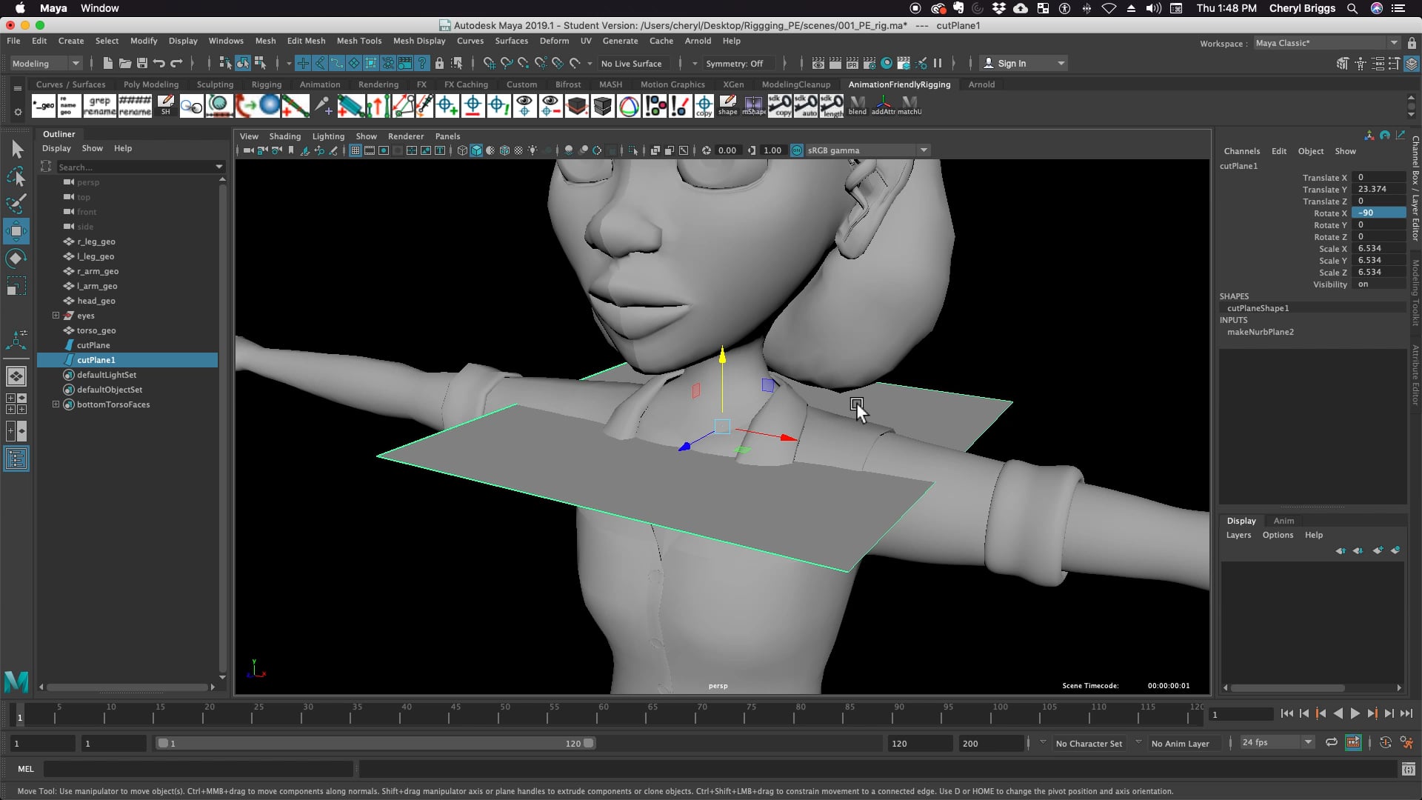Click the MEL command language label
Image resolution: width=1422 pixels, height=800 pixels.
(x=26, y=769)
